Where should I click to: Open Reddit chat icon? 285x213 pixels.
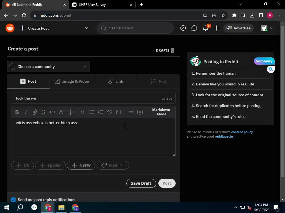(x=194, y=28)
